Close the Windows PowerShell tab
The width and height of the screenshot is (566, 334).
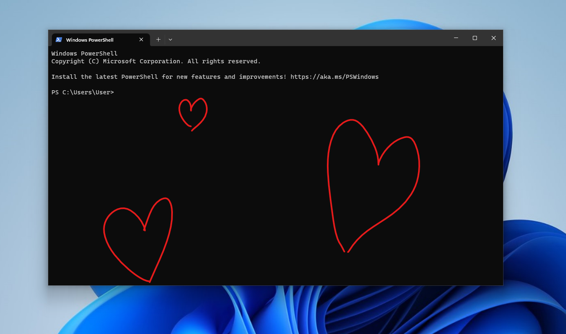pyautogui.click(x=141, y=40)
